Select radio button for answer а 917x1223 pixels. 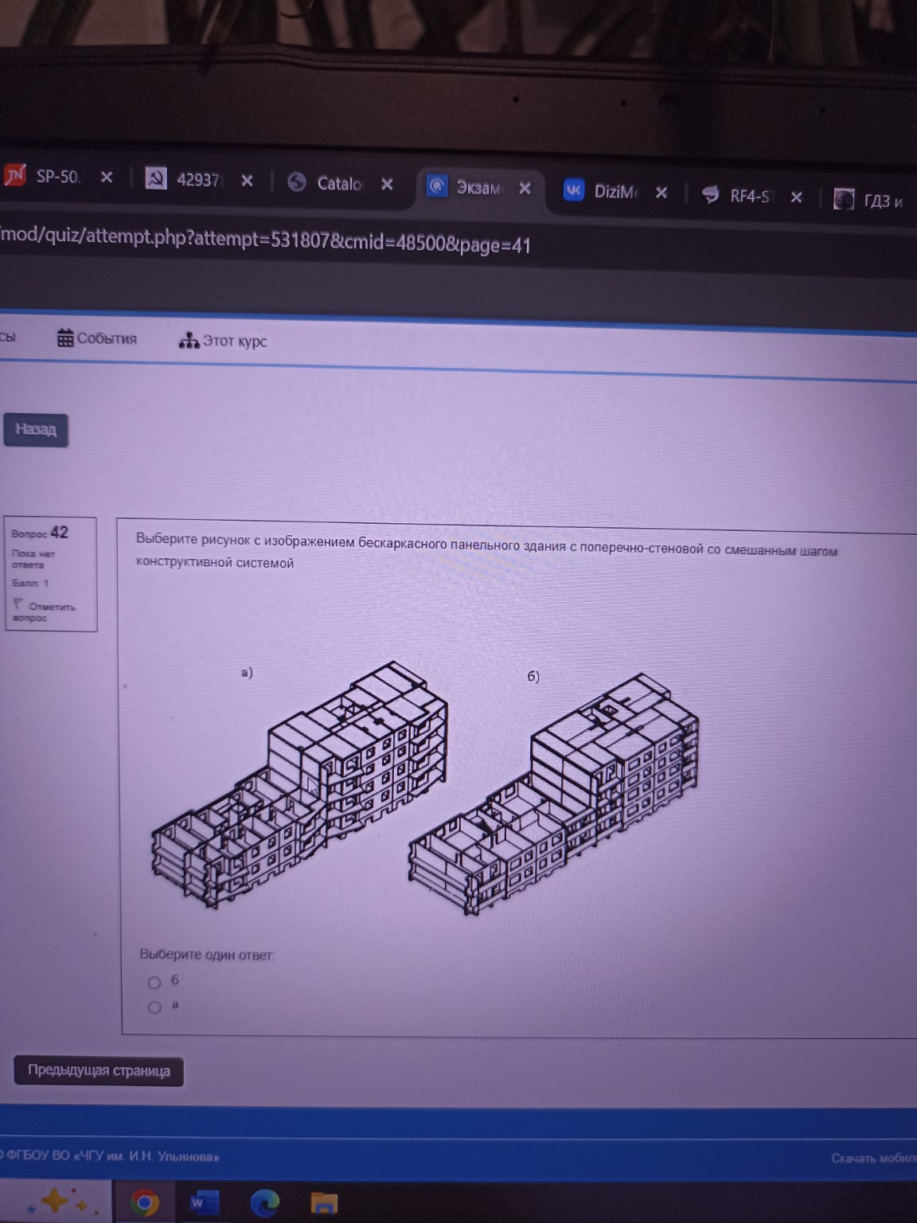(154, 1007)
